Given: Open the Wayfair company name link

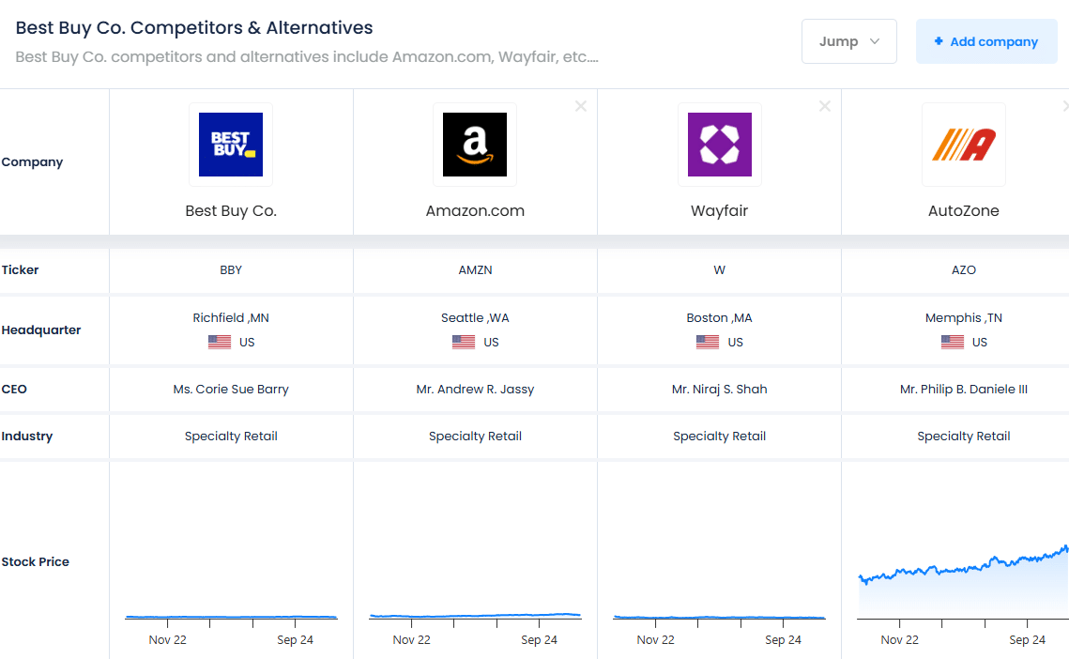Looking at the screenshot, I should pos(719,211).
